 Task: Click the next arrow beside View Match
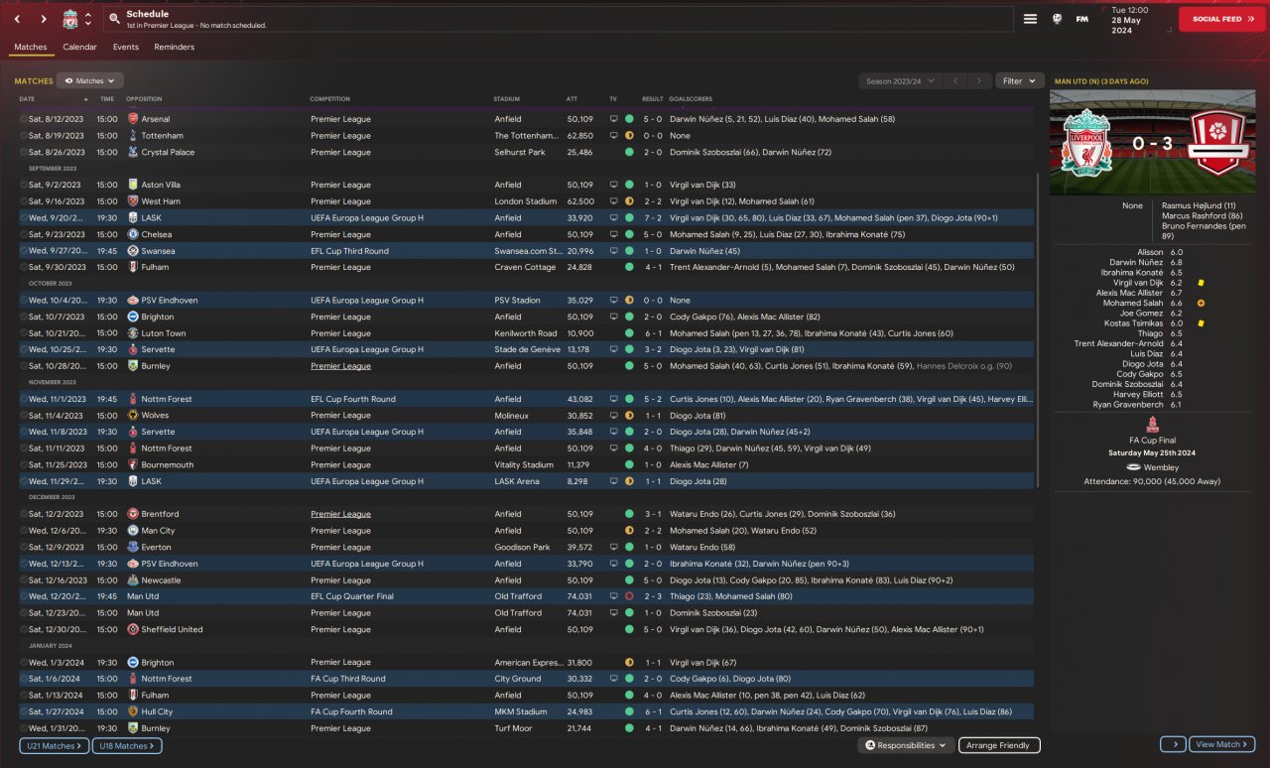tap(1172, 744)
